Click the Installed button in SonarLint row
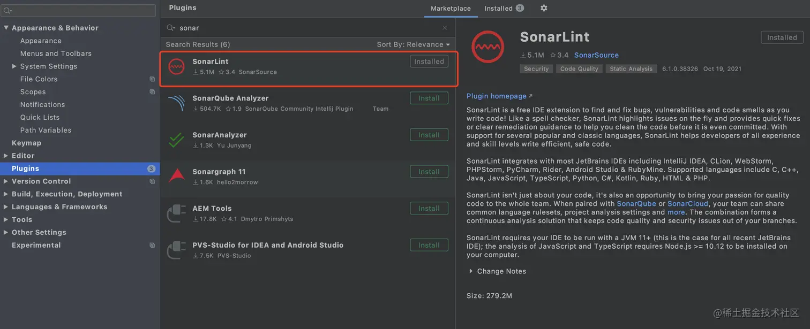The width and height of the screenshot is (810, 329). click(429, 62)
